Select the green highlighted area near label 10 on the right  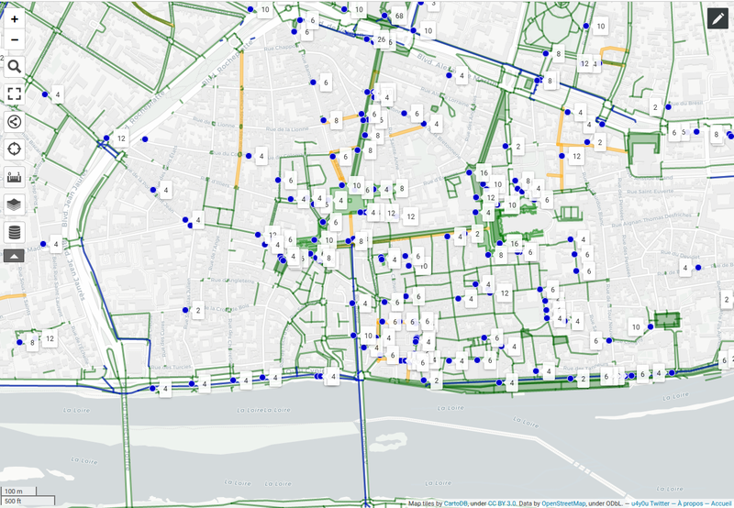click(x=665, y=320)
